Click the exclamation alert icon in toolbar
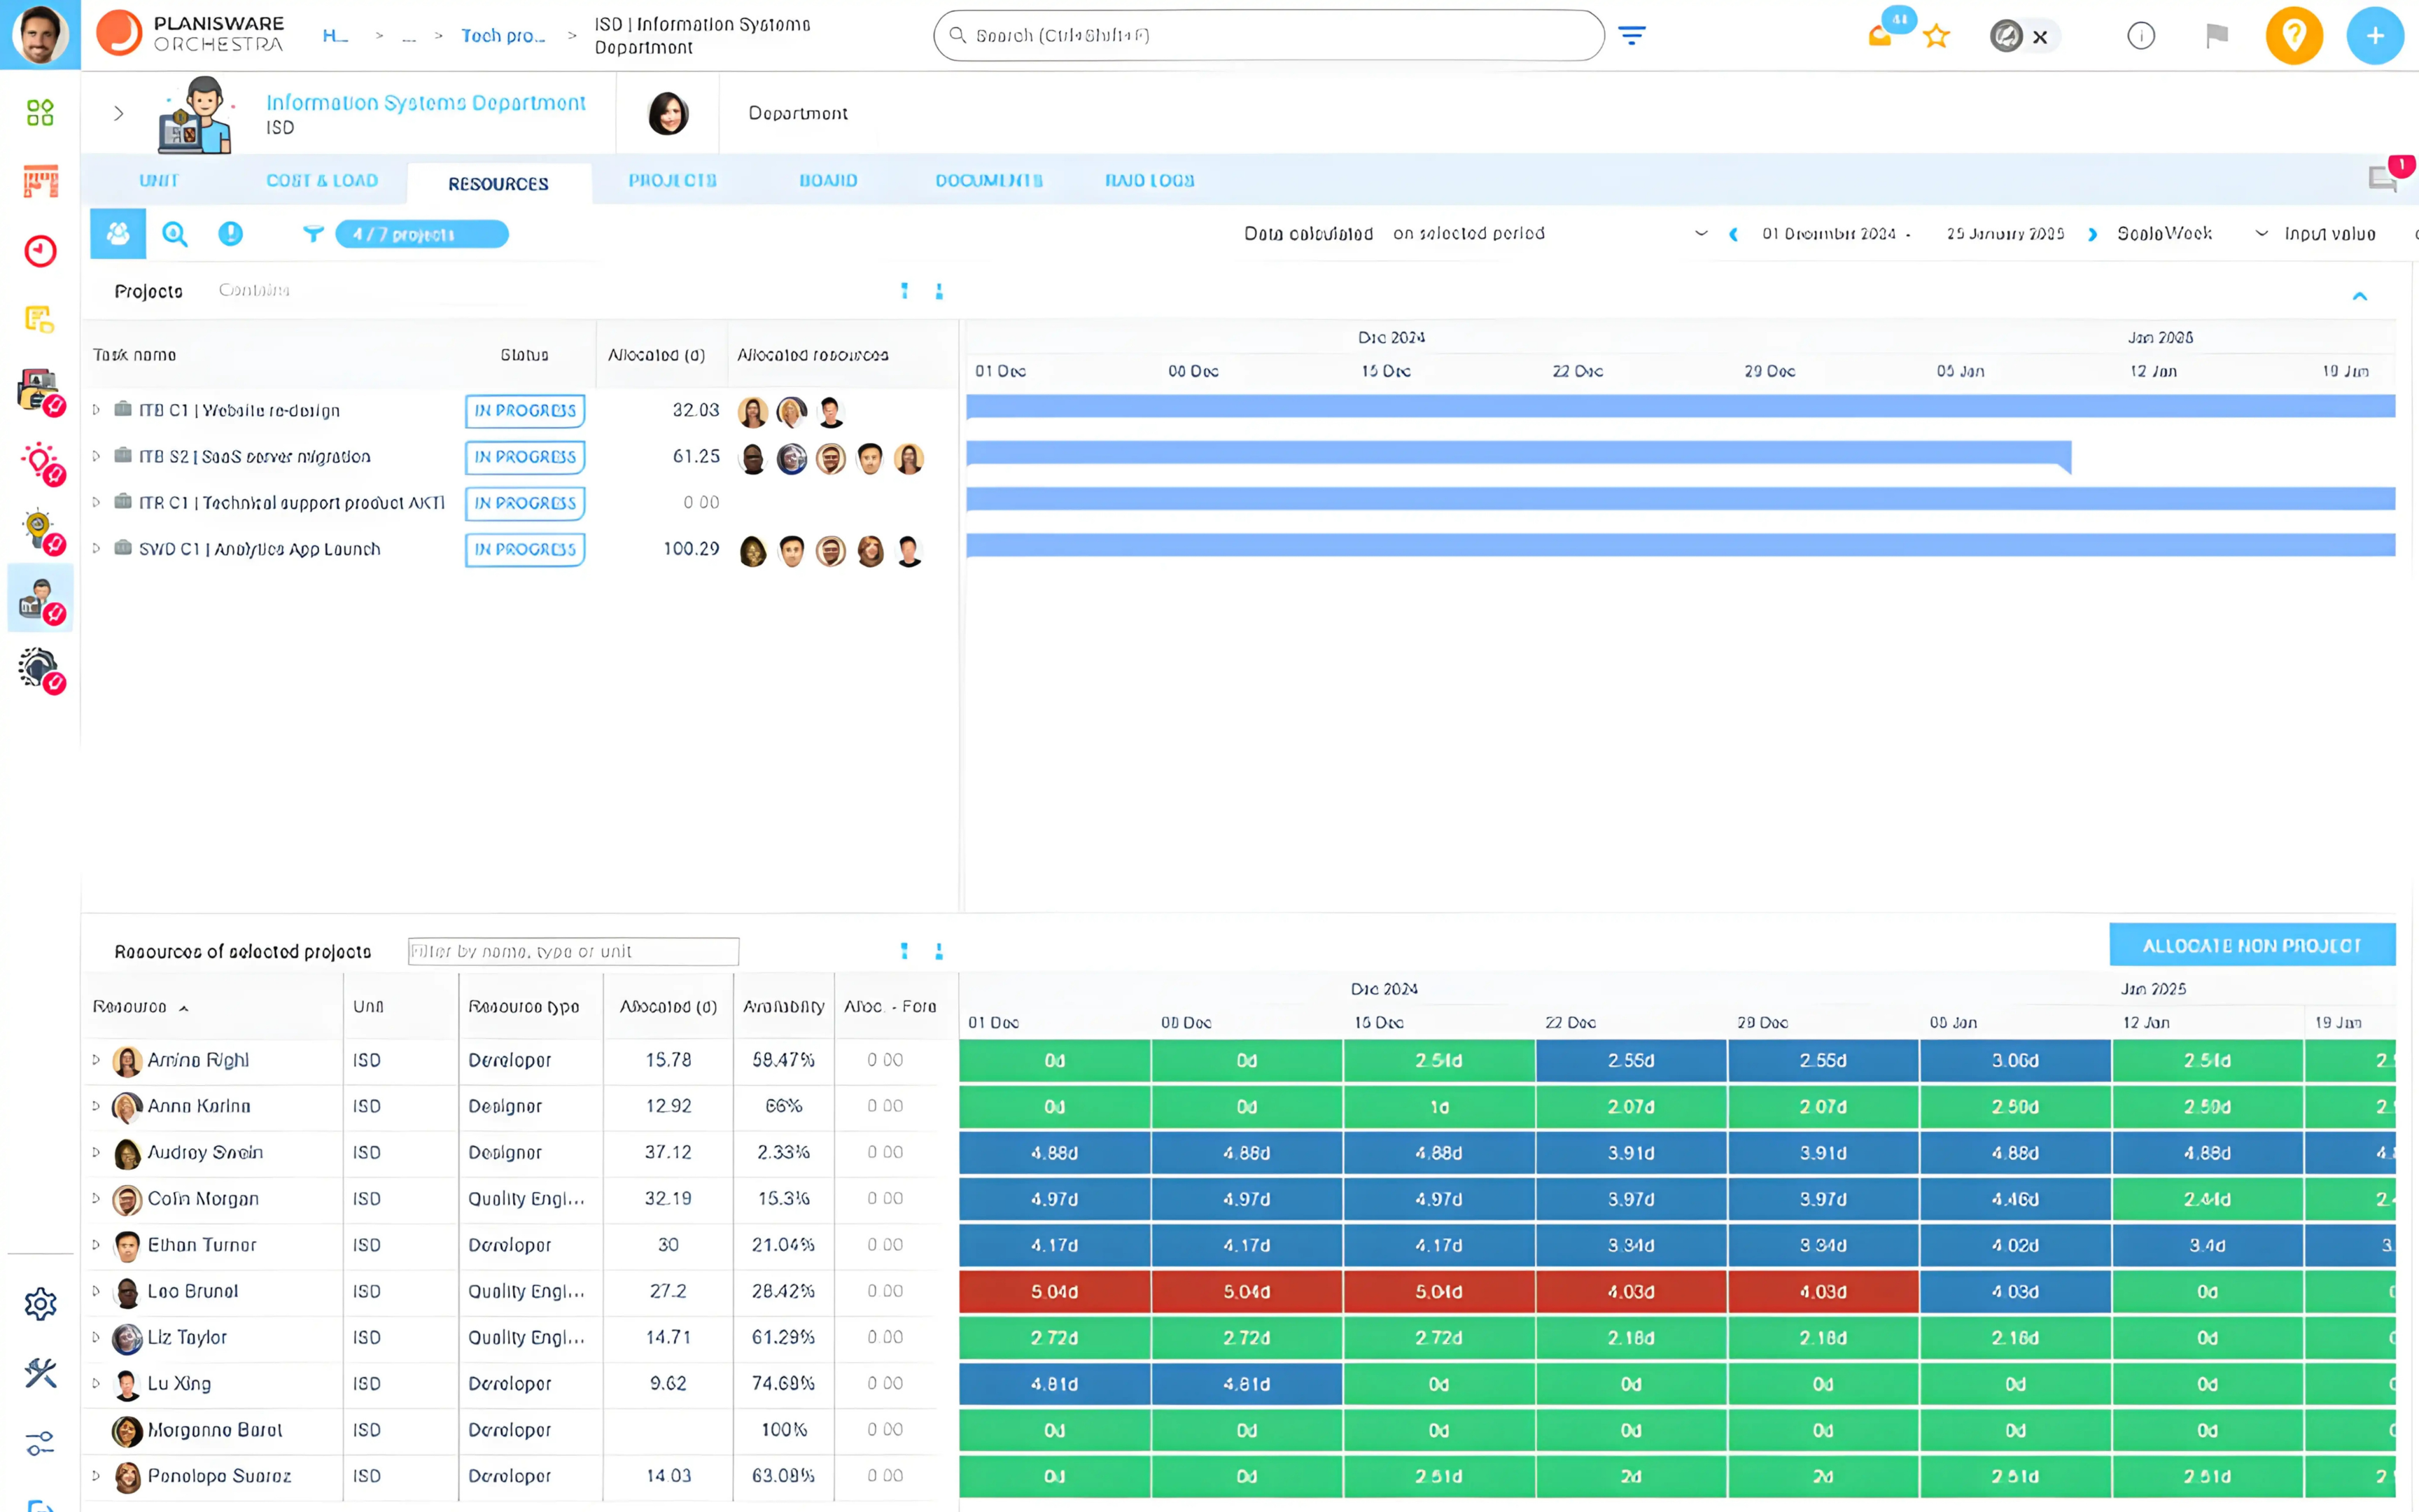 [x=230, y=234]
